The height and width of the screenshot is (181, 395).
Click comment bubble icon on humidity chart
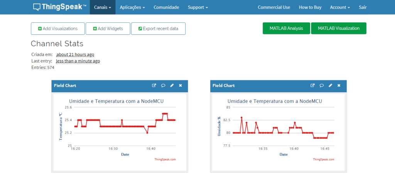[x=321, y=85]
